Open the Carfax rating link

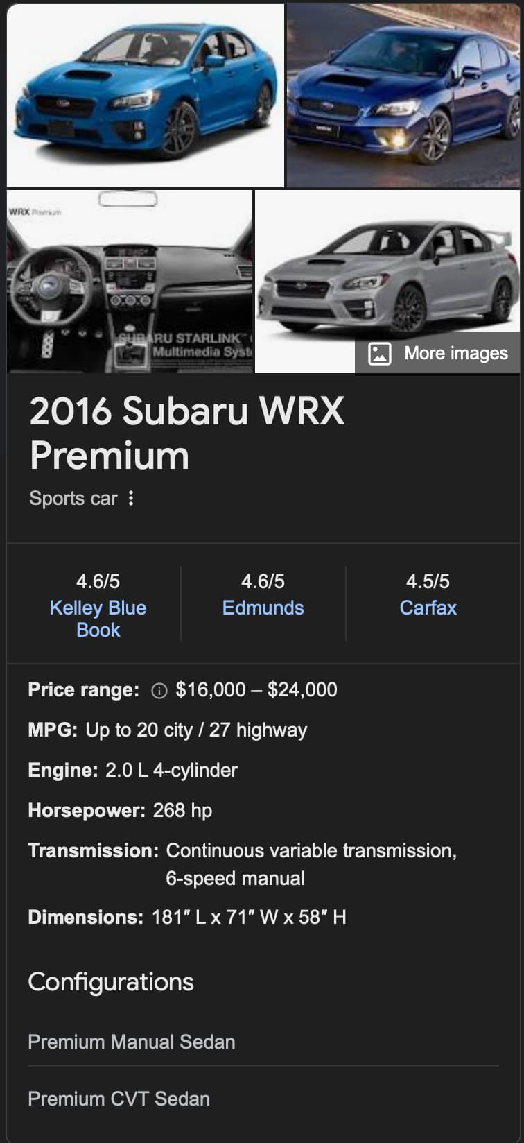coord(428,608)
